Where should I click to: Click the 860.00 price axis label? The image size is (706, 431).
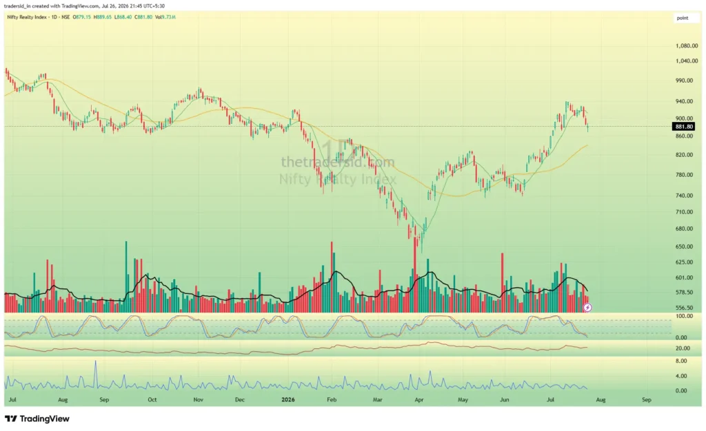pos(684,136)
